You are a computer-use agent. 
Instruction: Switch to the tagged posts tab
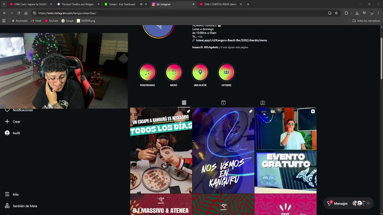click(x=262, y=103)
